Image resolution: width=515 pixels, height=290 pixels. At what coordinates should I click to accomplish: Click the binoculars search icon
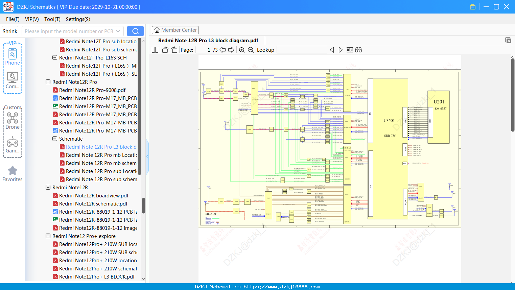[x=358, y=50]
